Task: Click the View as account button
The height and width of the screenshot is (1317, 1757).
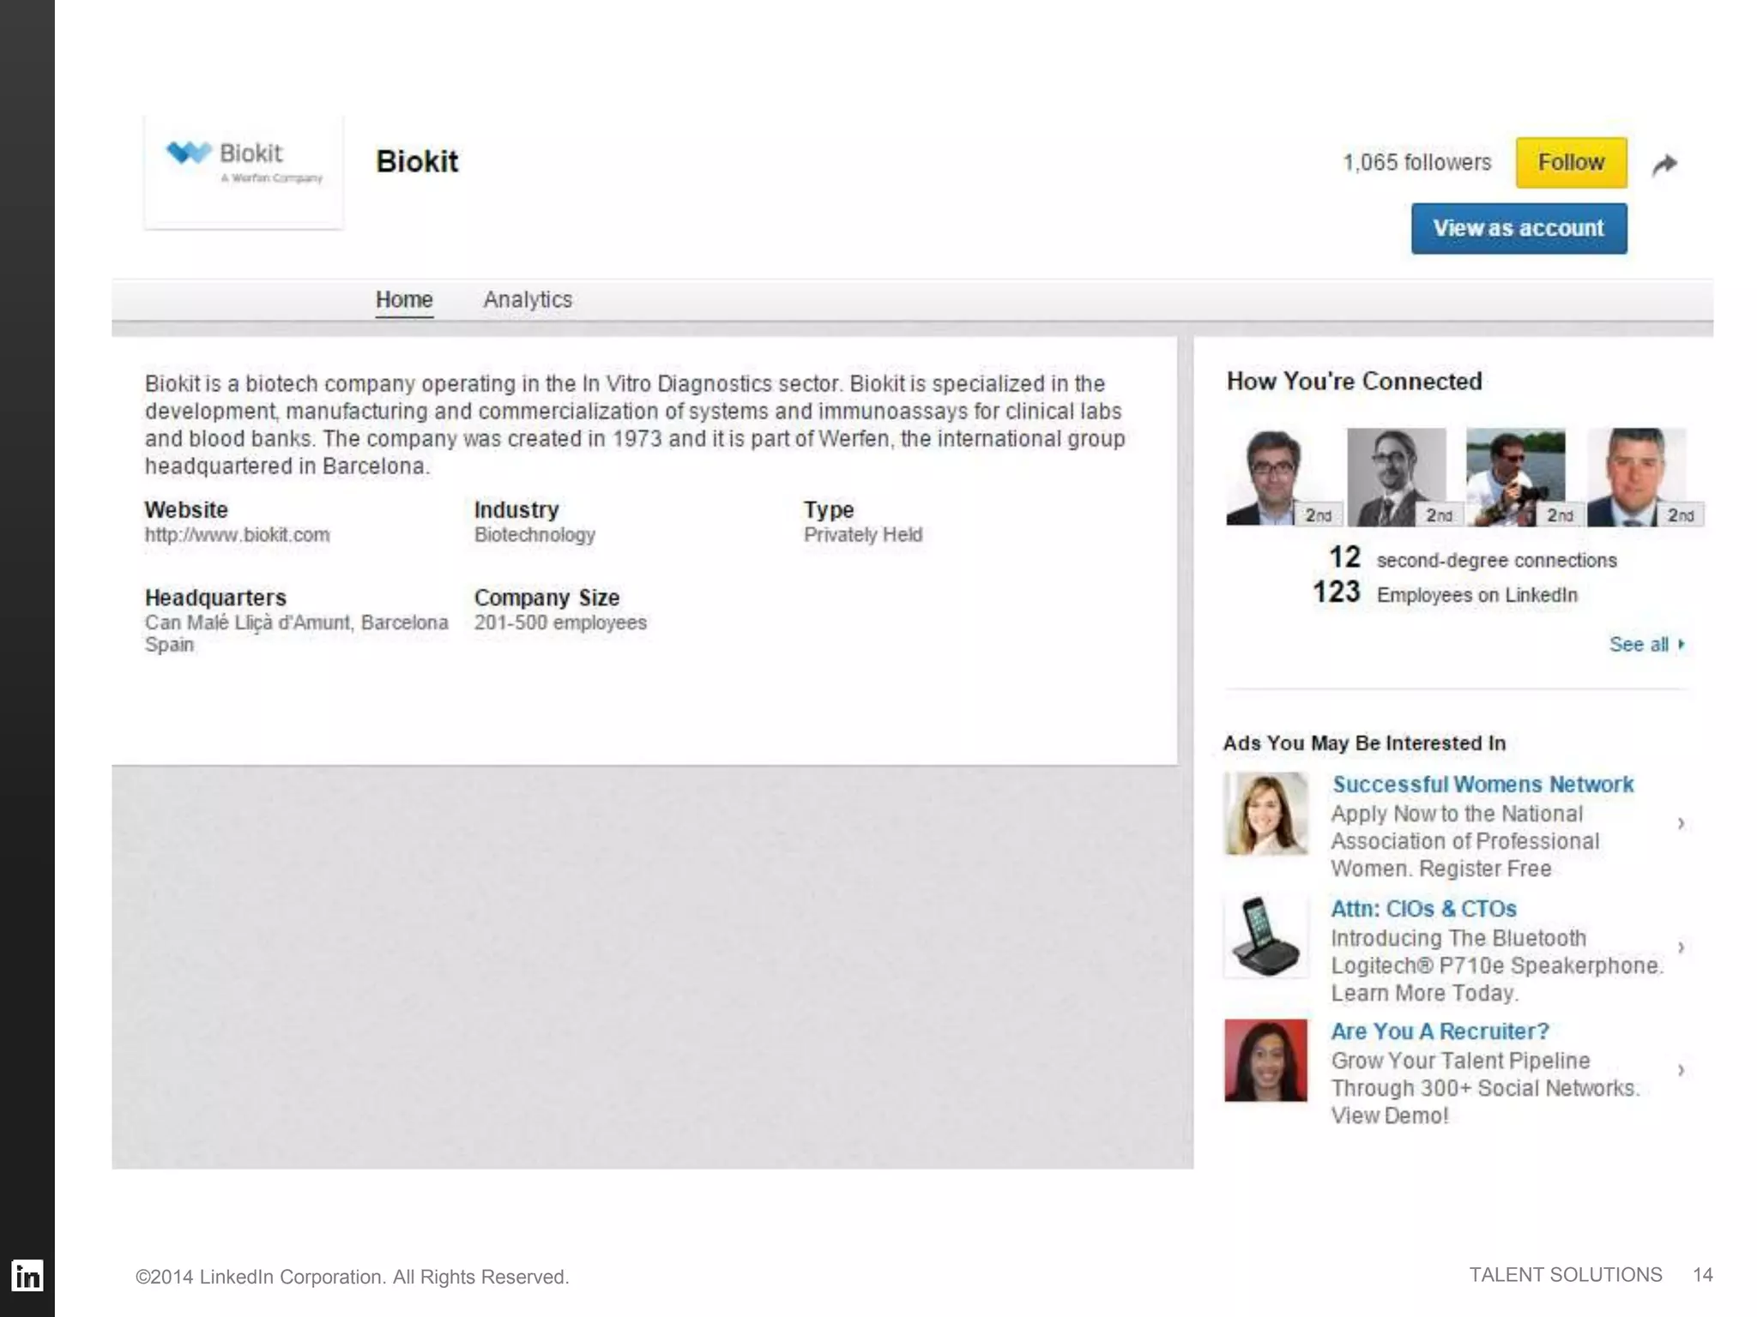Action: [1519, 228]
